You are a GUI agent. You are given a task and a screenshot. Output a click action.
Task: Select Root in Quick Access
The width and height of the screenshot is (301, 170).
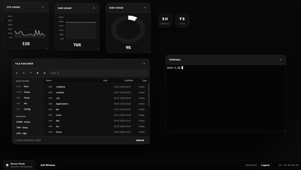tap(28, 87)
